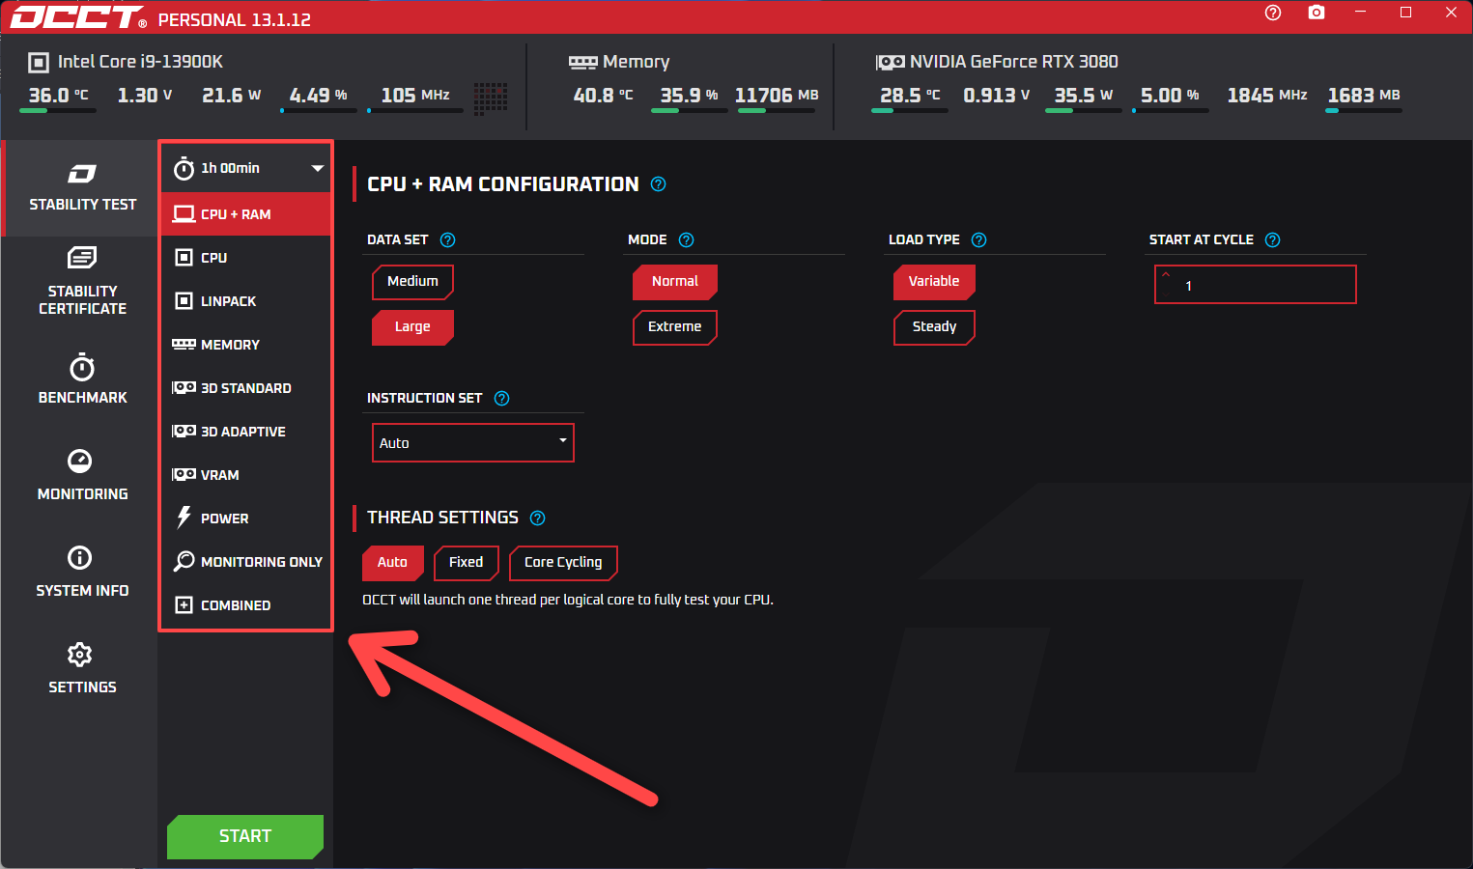Image resolution: width=1473 pixels, height=869 pixels.
Task: Select the COMBINED test
Action: pyautogui.click(x=246, y=605)
